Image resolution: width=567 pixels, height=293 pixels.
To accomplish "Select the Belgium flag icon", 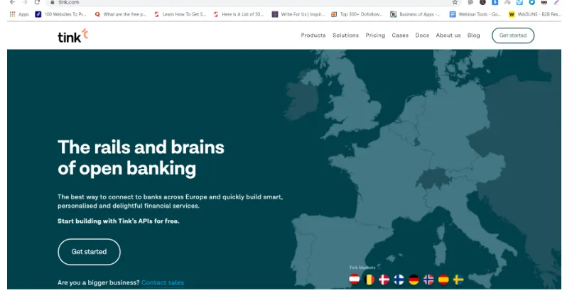I will [369, 280].
